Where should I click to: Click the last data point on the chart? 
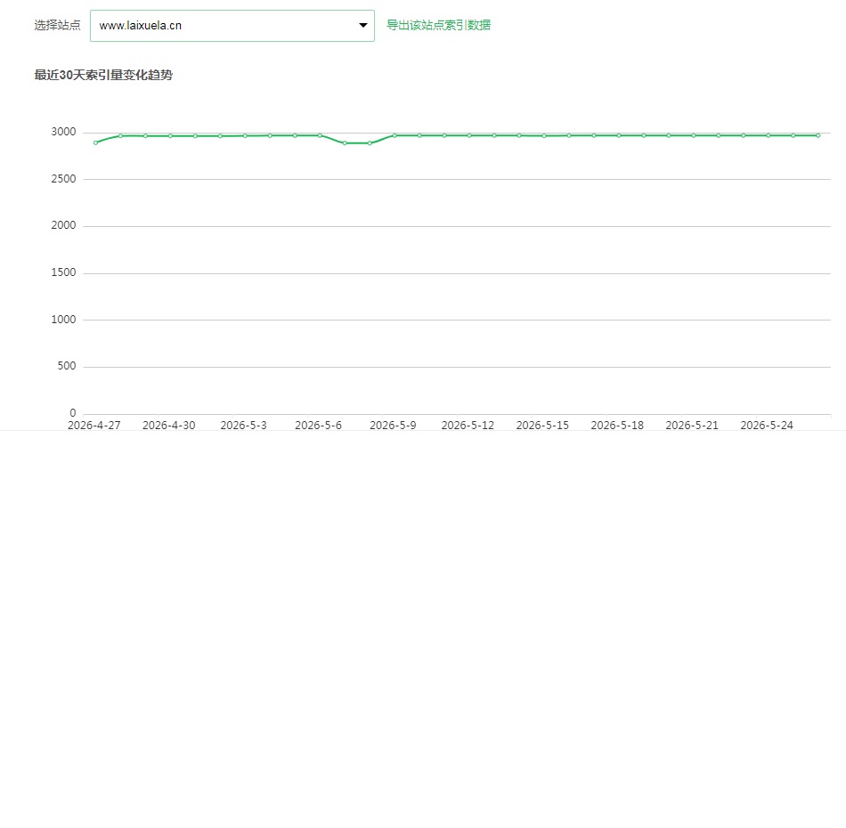click(818, 135)
